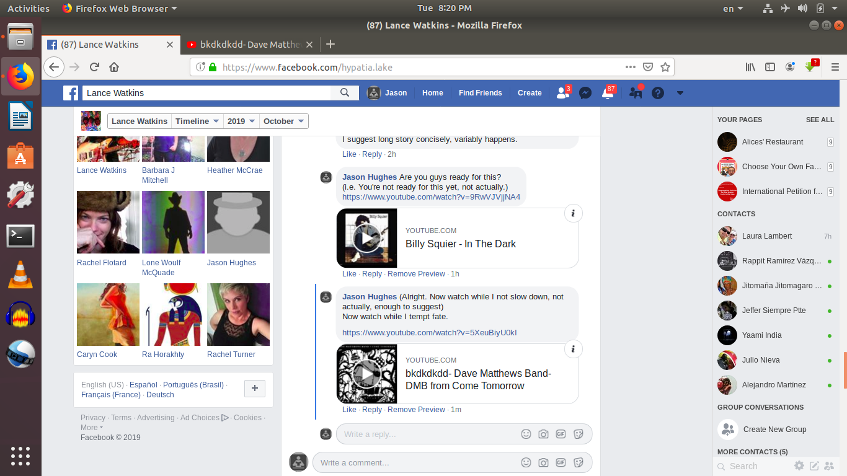Screen dimensions: 847x476
Task: Compose new message icon in contacts sidebar
Action: [814, 466]
